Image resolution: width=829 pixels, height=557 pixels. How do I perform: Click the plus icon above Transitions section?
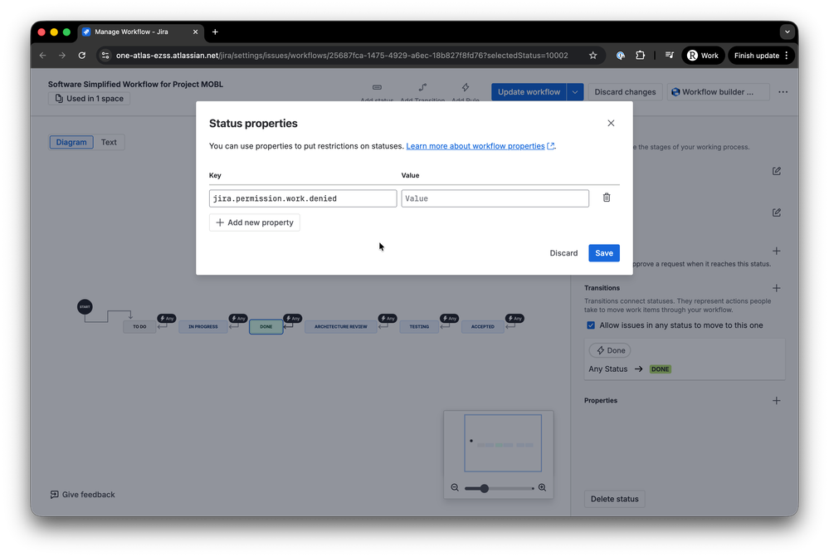point(776,252)
